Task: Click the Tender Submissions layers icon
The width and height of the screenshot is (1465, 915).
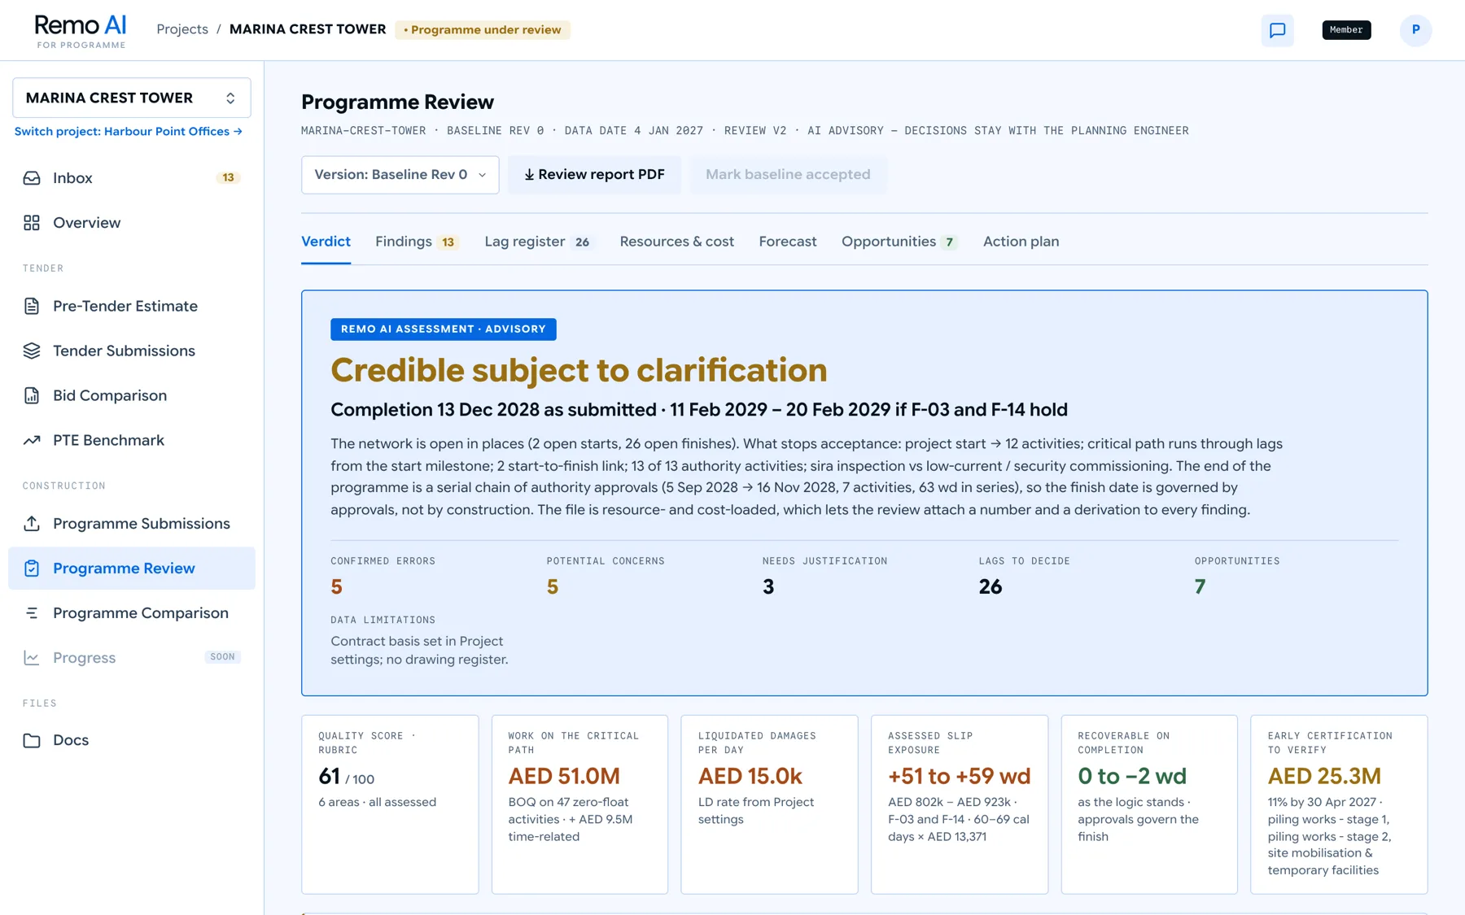Action: point(32,351)
